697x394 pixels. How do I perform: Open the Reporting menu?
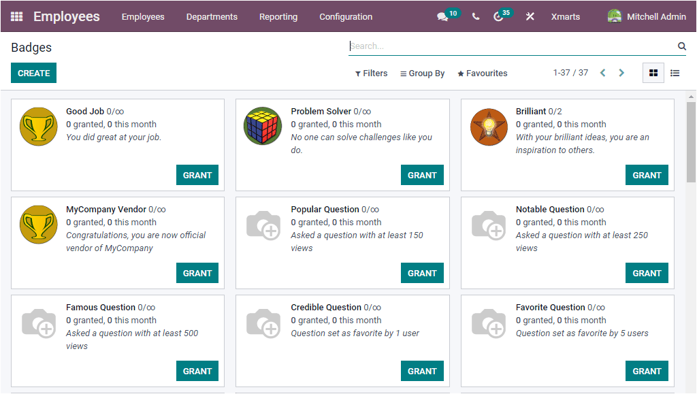click(x=278, y=16)
